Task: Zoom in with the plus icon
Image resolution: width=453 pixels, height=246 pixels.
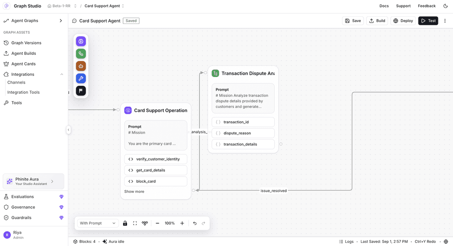Action: tap(182, 223)
